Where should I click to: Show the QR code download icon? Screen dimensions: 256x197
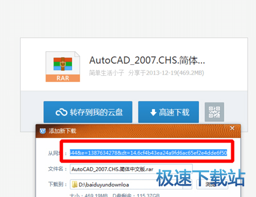tap(214, 112)
